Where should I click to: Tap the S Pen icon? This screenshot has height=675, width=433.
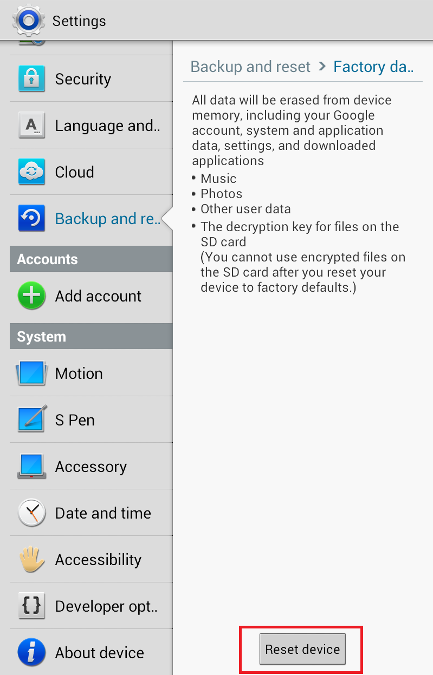(32, 420)
